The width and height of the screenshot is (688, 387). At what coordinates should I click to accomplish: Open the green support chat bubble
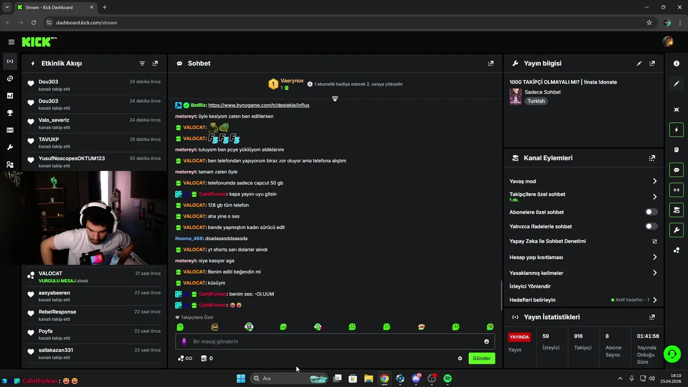(x=672, y=354)
